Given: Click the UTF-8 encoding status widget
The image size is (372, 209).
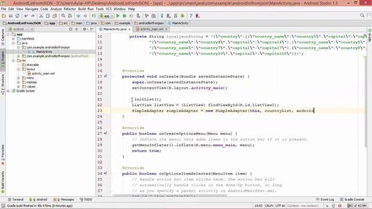Looking at the screenshot, I should [281, 206].
